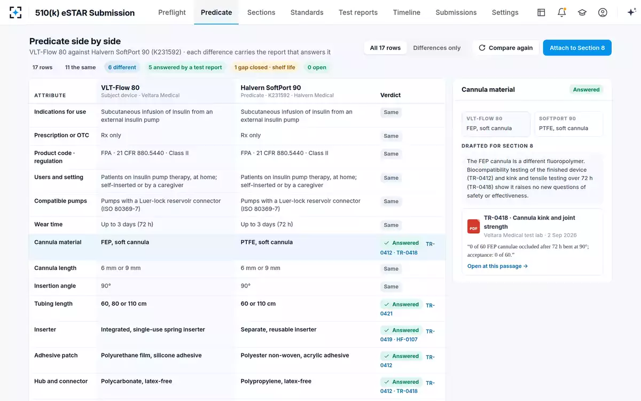This screenshot has width=641, height=401.
Task: Open the layout panel icon
Action: click(x=541, y=12)
